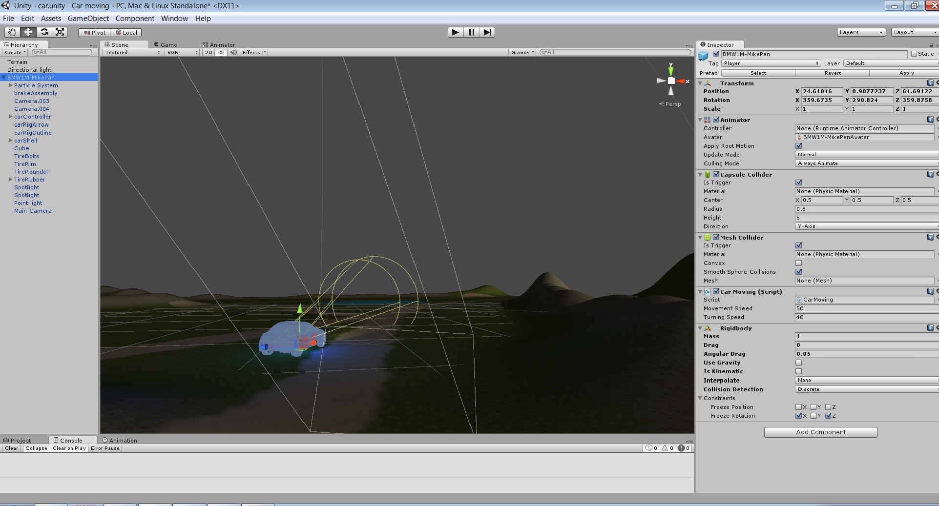
Task: Expand carController in Hierarchy
Action: click(10, 117)
